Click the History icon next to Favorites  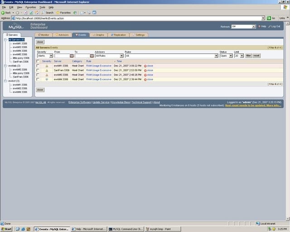[75, 13]
